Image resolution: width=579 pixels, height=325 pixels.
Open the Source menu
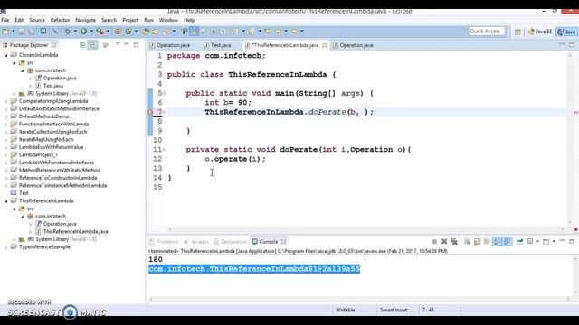click(37, 20)
